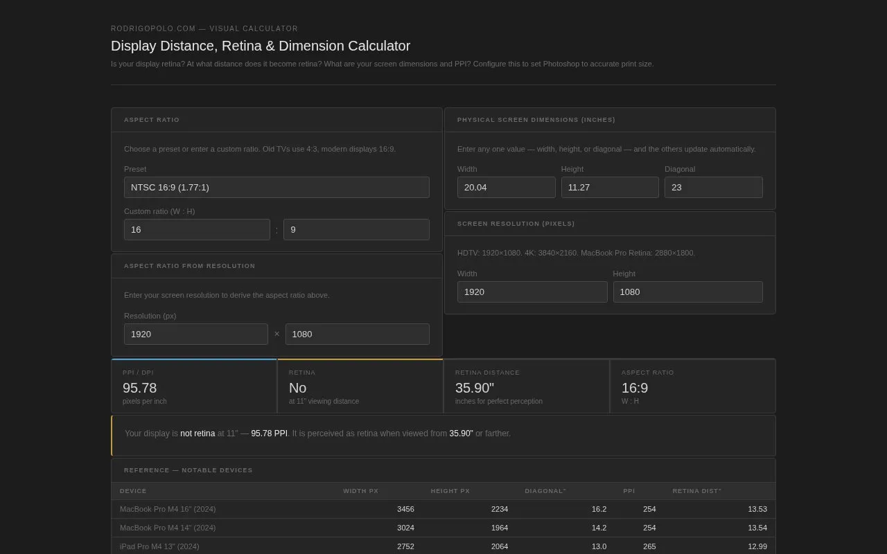
Task: Click the Screen Resolution Width pixel field
Action: pyautogui.click(x=532, y=292)
